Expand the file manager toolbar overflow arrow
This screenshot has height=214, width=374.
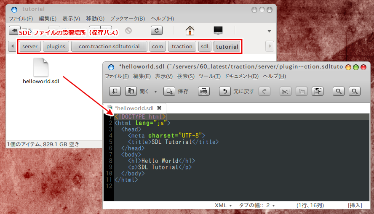[x=269, y=31]
